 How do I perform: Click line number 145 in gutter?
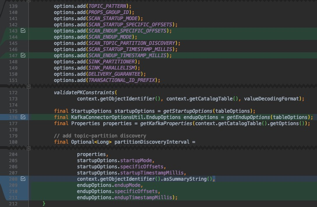pos(13,43)
